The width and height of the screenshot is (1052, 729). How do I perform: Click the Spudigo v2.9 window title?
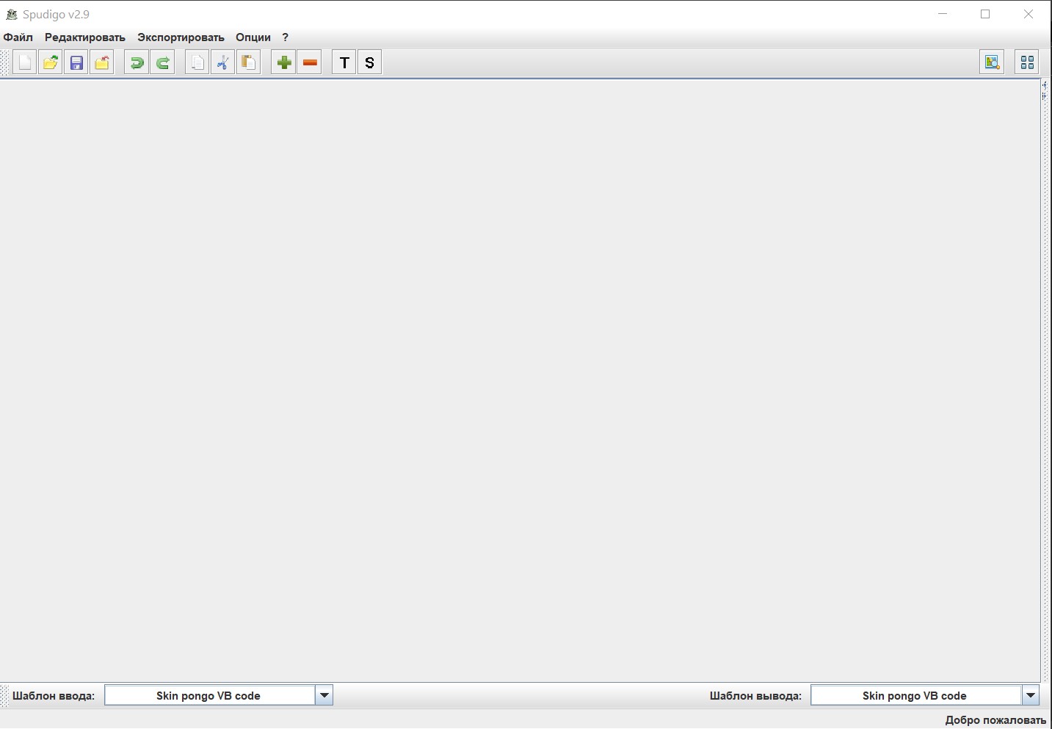tap(56, 15)
